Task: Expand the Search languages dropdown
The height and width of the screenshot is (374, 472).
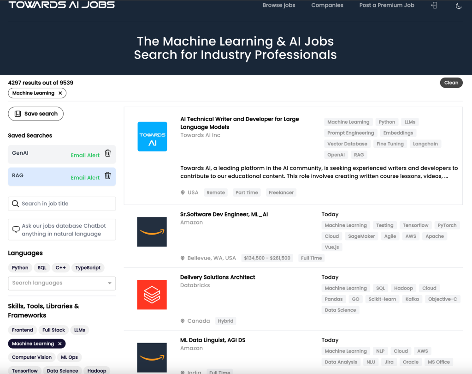Action: 110,283
